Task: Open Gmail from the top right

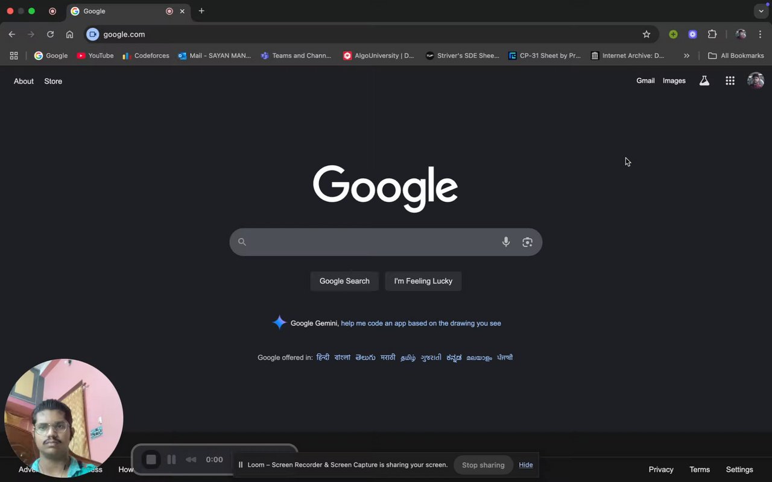Action: (645, 81)
